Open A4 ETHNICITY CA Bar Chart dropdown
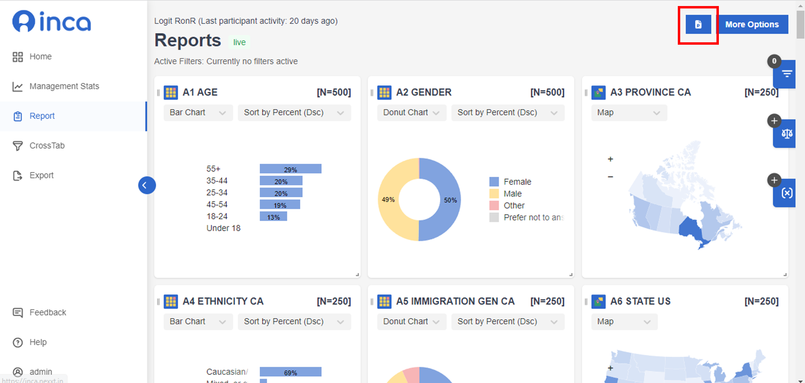 [198, 322]
